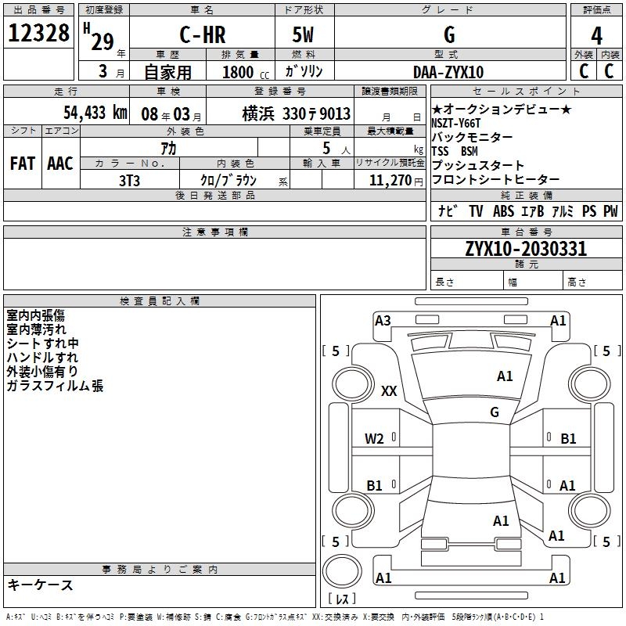
Task: Click B1 mark on right front door
Action: coord(568,439)
